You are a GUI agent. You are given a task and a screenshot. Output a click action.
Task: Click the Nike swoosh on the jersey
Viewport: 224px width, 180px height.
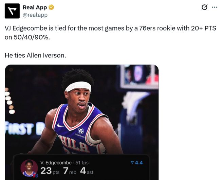[x=61, y=125]
